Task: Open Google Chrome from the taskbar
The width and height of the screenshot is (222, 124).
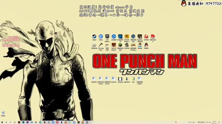Action: tap(36, 122)
